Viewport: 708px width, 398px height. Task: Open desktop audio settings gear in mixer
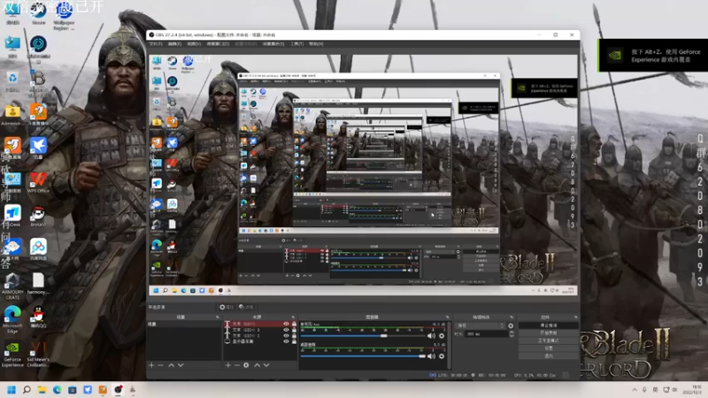point(442,356)
